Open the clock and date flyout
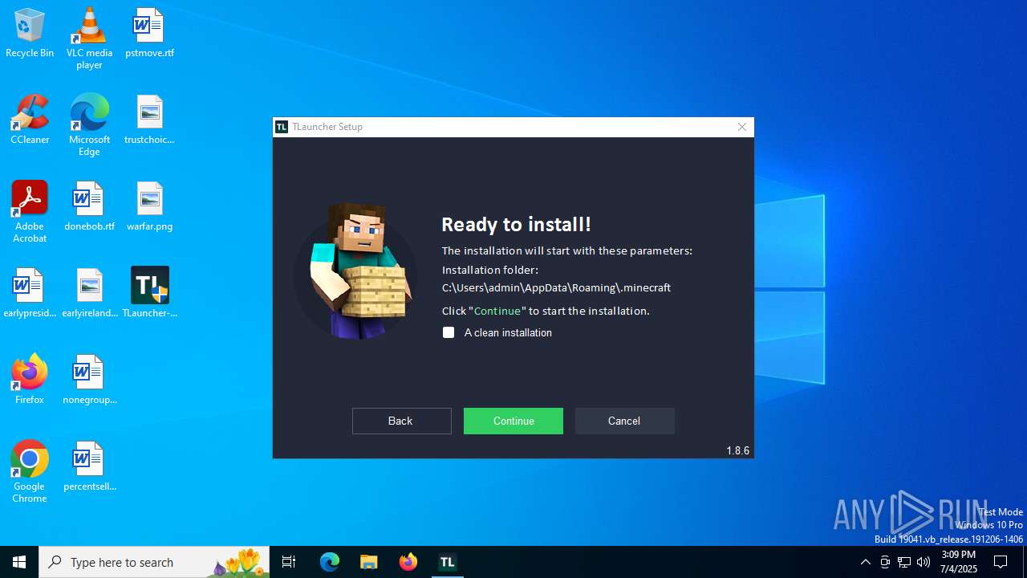The height and width of the screenshot is (578, 1027). (x=959, y=562)
